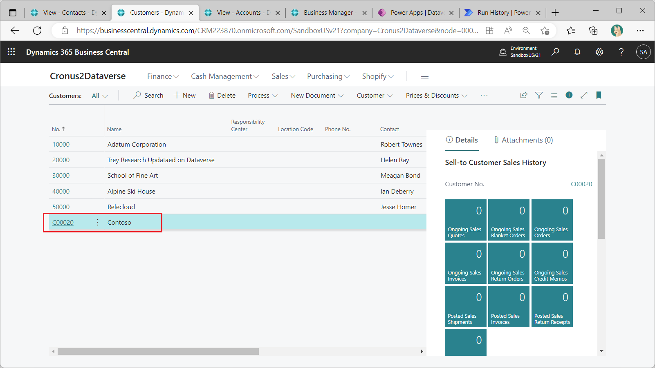
Task: Click the Ongoing Sales Orders tile
Action: point(552,220)
